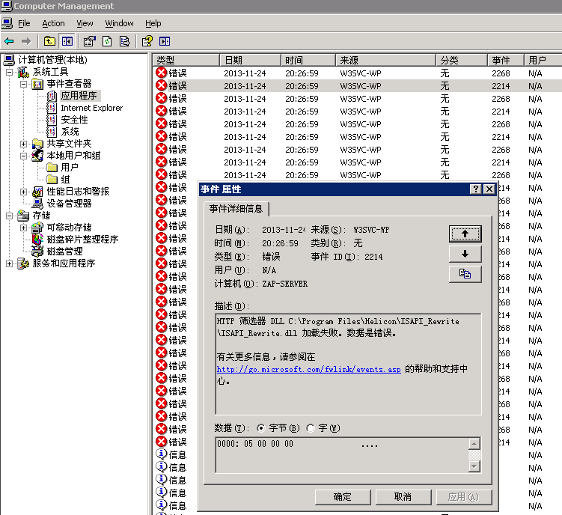Click the Back arrow in the toolbar
The height and width of the screenshot is (515, 562).
coord(9,41)
